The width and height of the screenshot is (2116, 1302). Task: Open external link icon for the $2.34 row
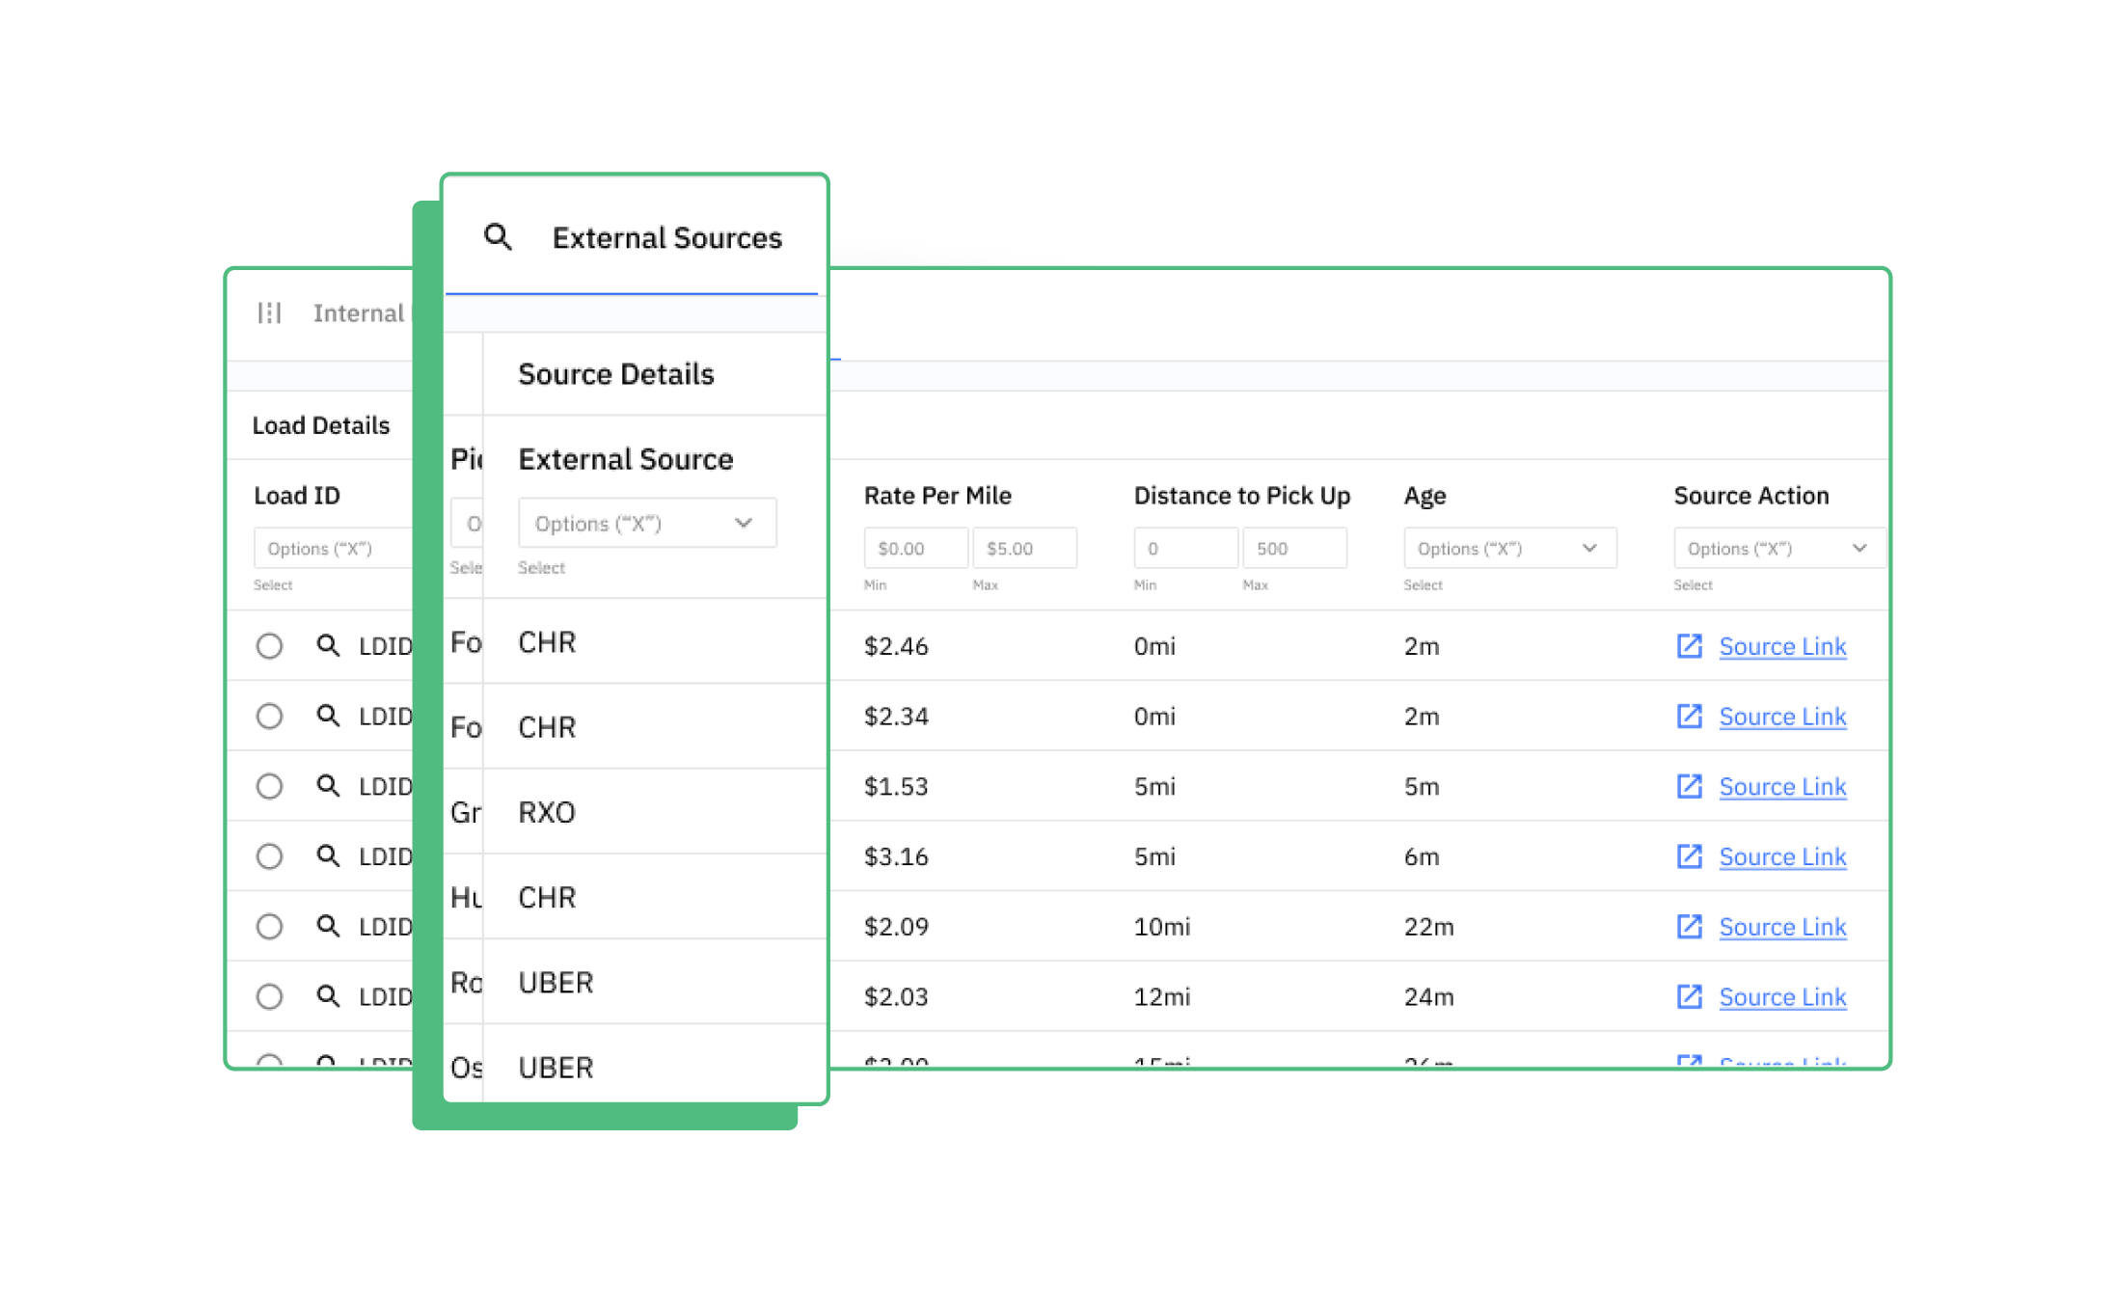[1689, 716]
